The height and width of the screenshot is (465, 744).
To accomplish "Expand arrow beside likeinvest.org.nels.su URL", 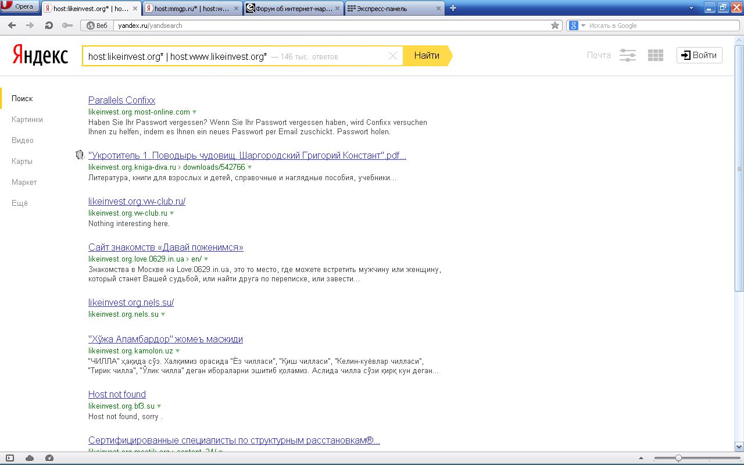I will tap(163, 314).
